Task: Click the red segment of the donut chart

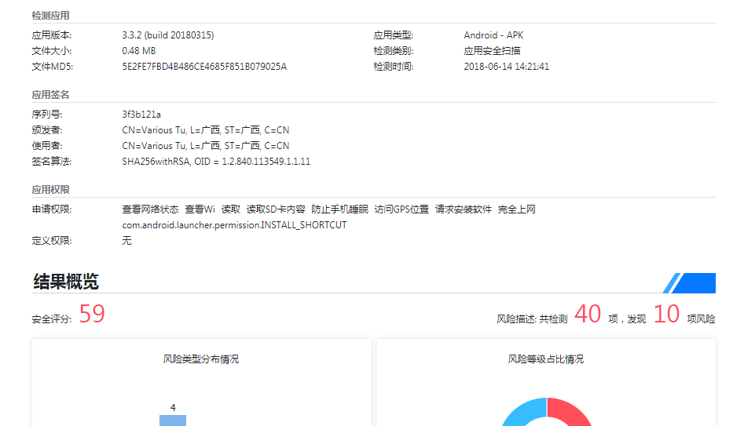Action: 572,412
